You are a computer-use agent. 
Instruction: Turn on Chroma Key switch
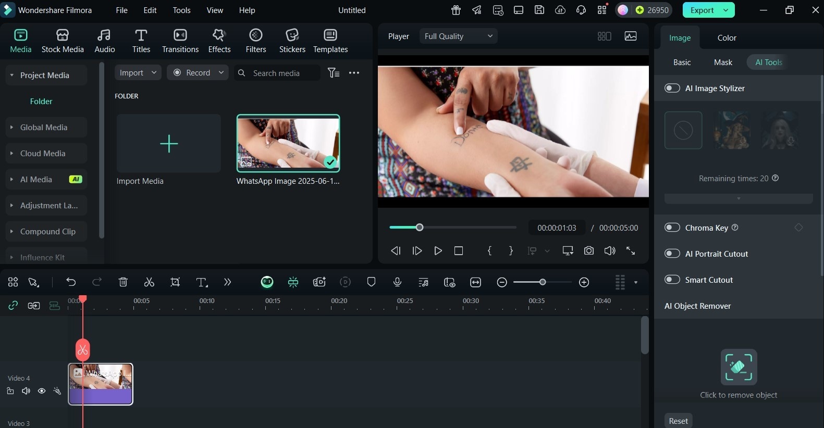(x=672, y=228)
